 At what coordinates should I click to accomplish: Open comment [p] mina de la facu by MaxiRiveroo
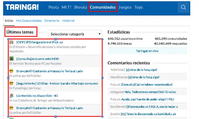click(x=144, y=77)
